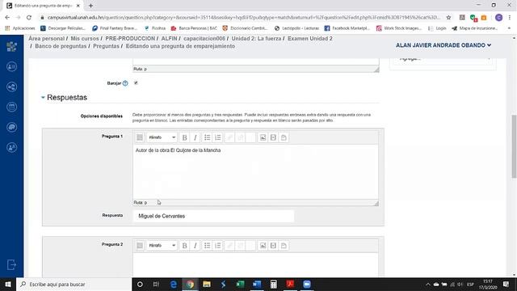
Task: Open Windows Start menu
Action: [x=8, y=284]
